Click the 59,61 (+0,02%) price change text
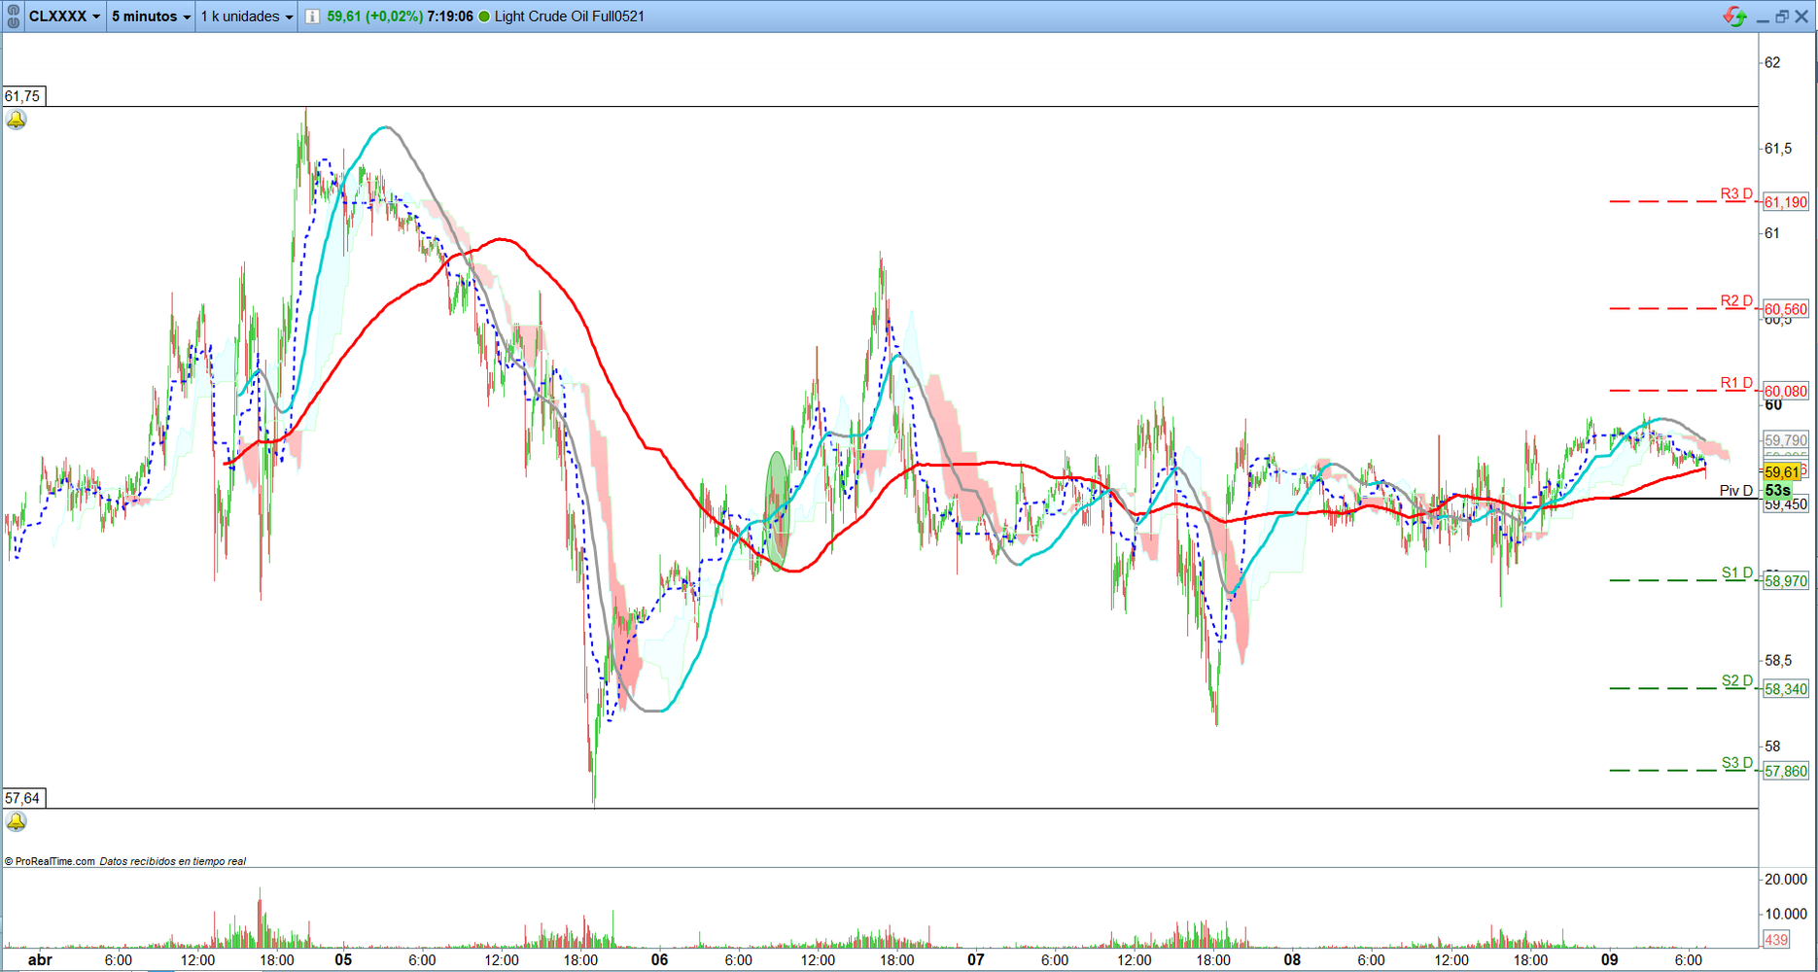The width and height of the screenshot is (1818, 972). click(375, 17)
